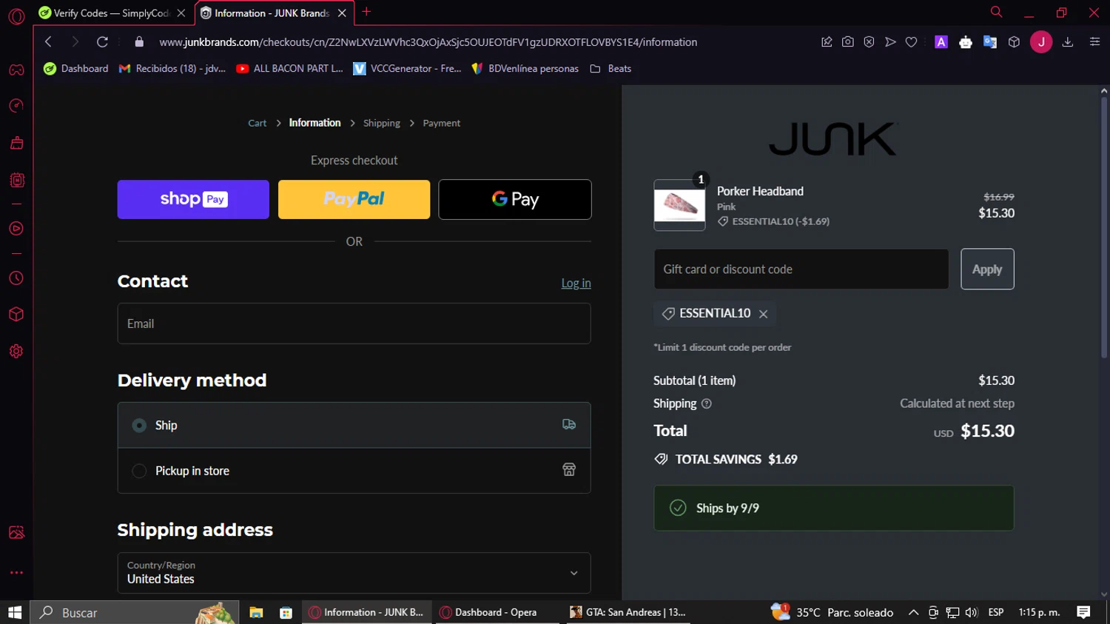Click Windows taskbar search Buscar box
Screen dimensions: 1110x624
(x=135, y=612)
